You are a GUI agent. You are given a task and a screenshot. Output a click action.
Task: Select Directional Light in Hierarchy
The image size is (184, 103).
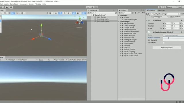click(102, 19)
